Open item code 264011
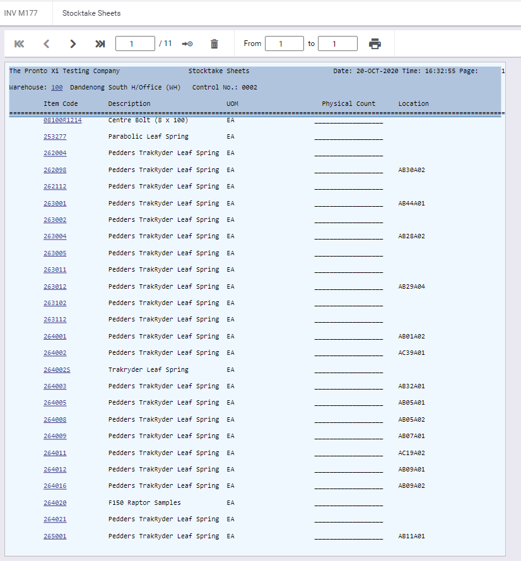The width and height of the screenshot is (521, 561). click(x=55, y=453)
